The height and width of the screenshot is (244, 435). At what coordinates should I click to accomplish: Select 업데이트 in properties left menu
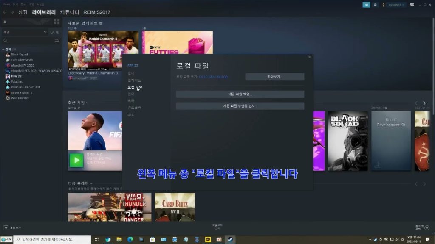135,80
